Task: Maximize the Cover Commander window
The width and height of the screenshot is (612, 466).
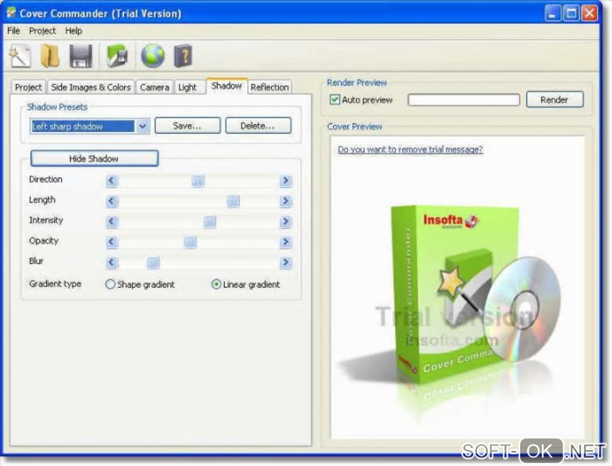Action: [571, 13]
